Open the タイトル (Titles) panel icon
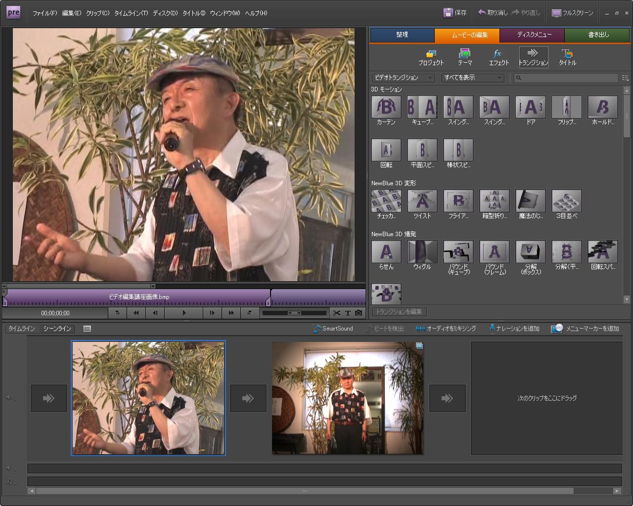Image resolution: width=633 pixels, height=506 pixels. [x=567, y=57]
